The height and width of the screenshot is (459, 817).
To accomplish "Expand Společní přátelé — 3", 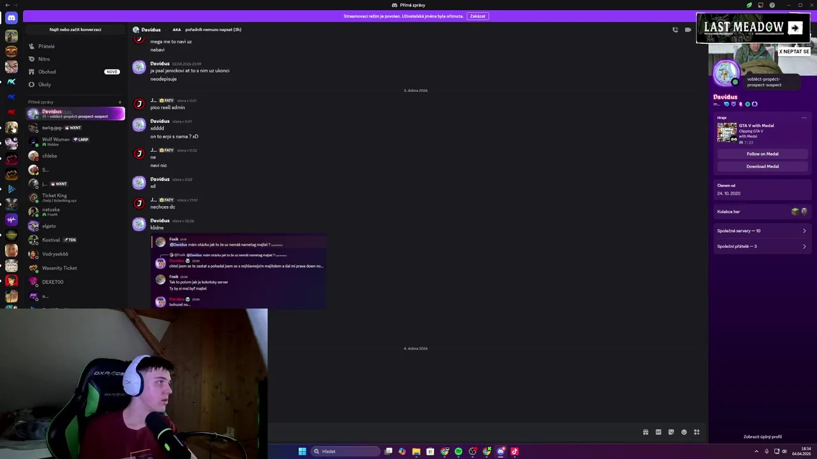I will tap(762, 246).
